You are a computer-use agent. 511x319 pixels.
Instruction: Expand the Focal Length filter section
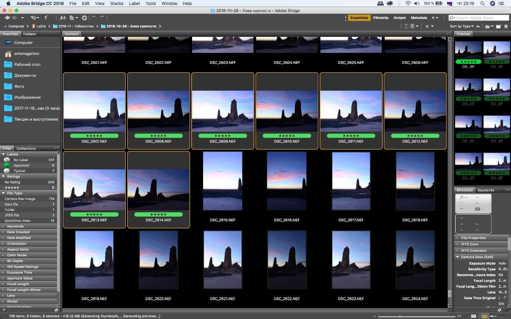pyautogui.click(x=3, y=284)
